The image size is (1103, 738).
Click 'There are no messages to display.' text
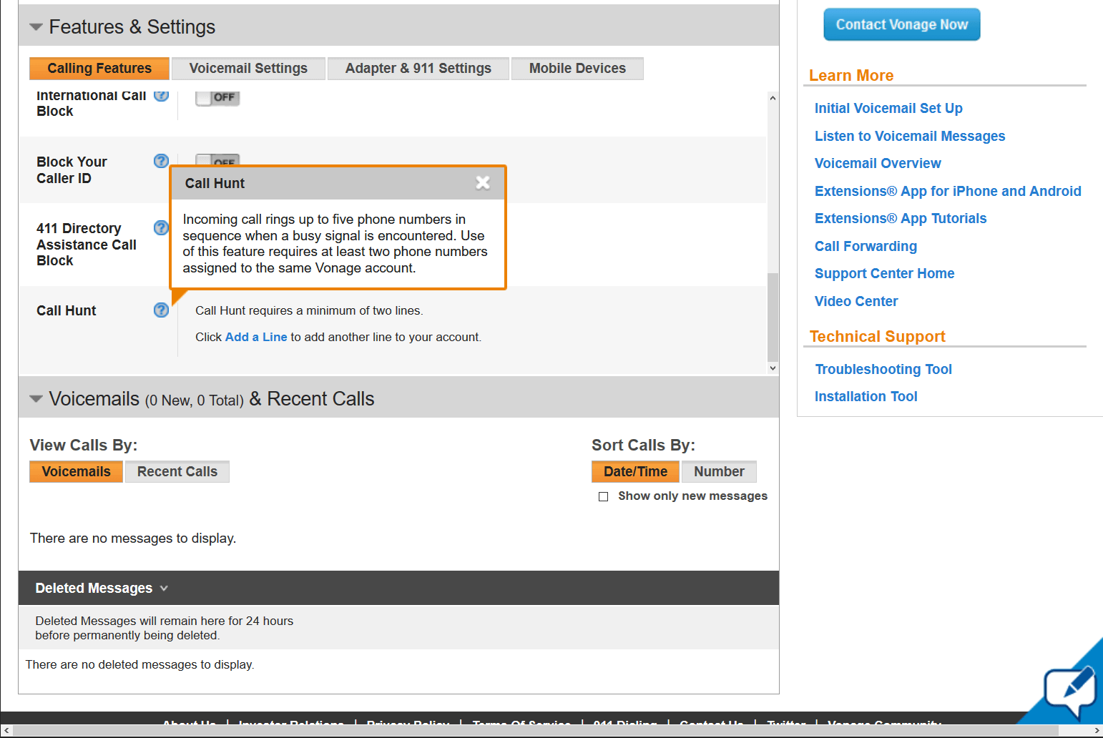point(133,538)
